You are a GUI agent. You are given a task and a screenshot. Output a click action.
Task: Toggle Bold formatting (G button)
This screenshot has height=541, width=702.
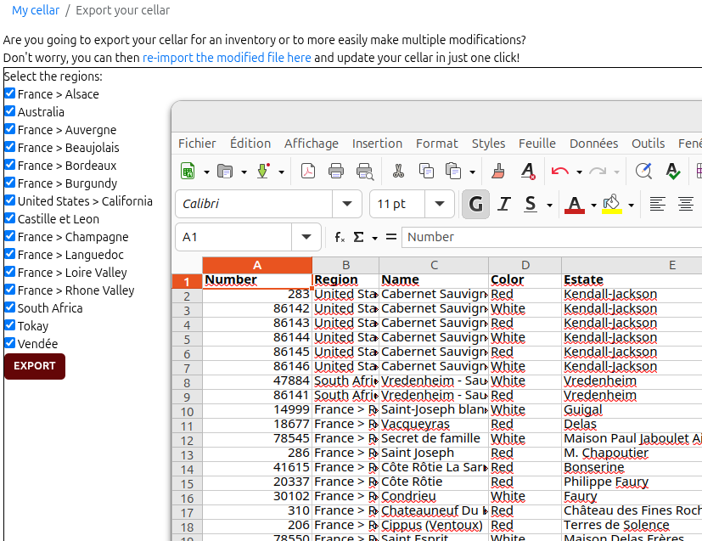475,204
